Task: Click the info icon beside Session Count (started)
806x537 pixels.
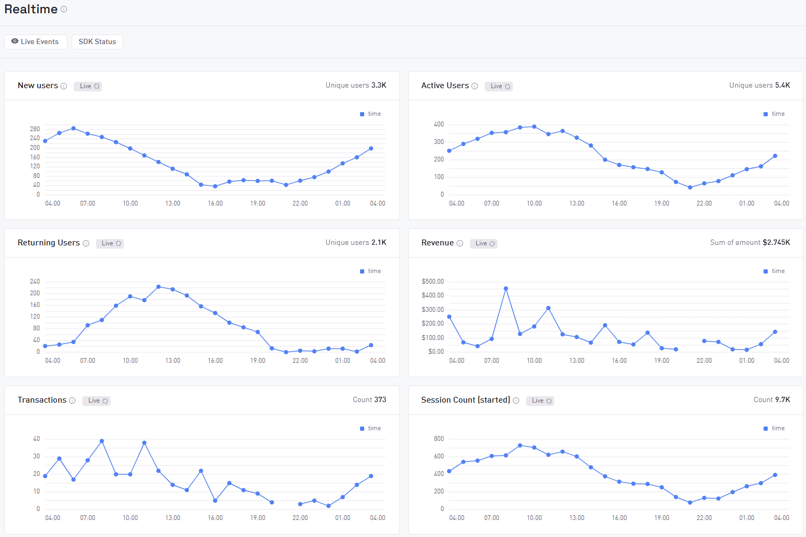Action: point(516,400)
